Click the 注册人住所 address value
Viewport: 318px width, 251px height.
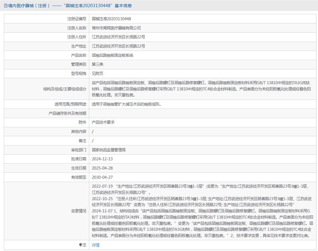click(118, 37)
